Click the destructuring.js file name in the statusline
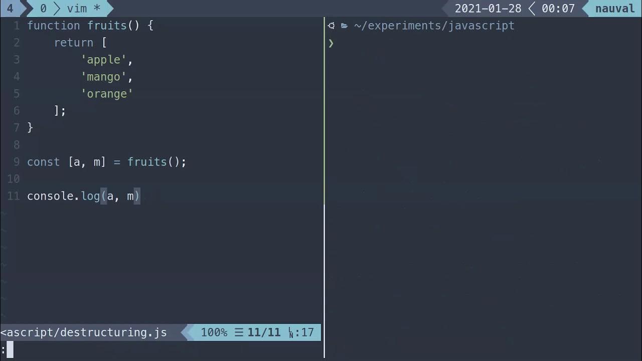The height and width of the screenshot is (361, 642). (x=84, y=332)
